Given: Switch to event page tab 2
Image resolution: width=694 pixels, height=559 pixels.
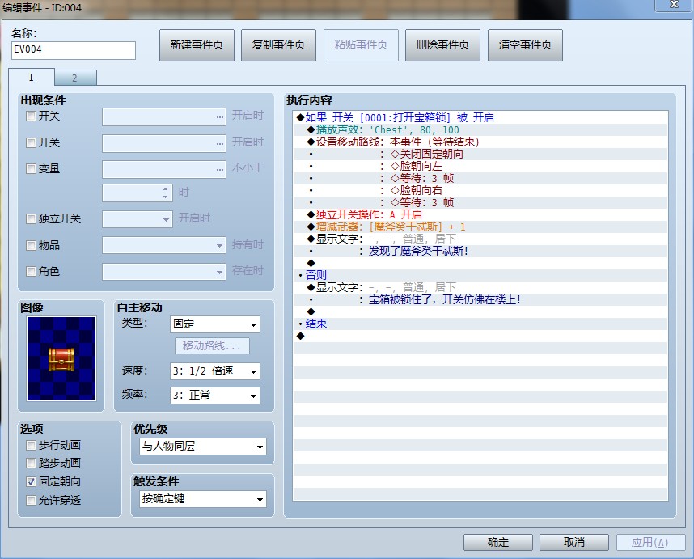Looking at the screenshot, I should click(x=74, y=78).
